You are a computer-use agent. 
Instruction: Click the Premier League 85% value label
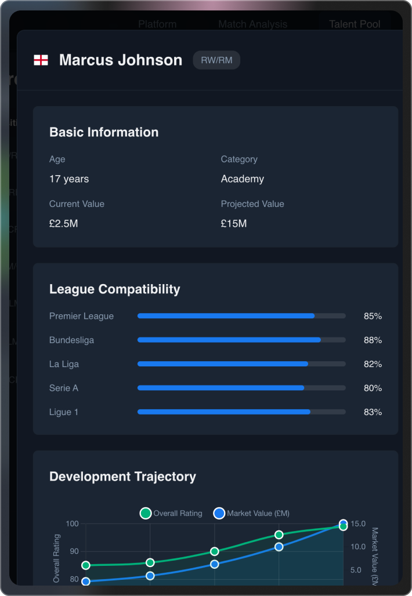(x=374, y=316)
